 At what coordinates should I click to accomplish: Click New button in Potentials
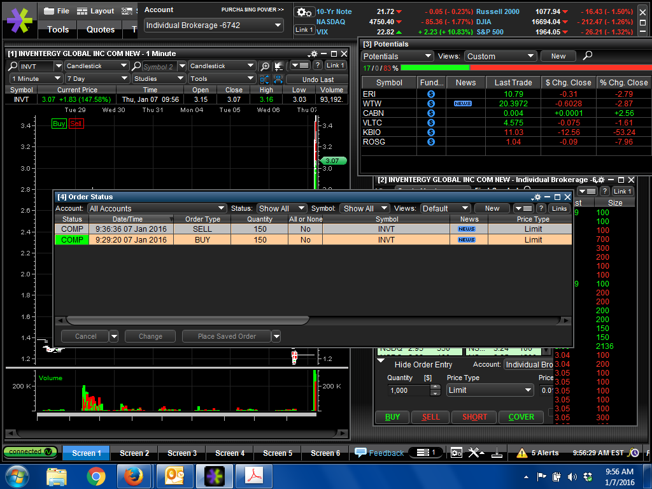pos(558,56)
